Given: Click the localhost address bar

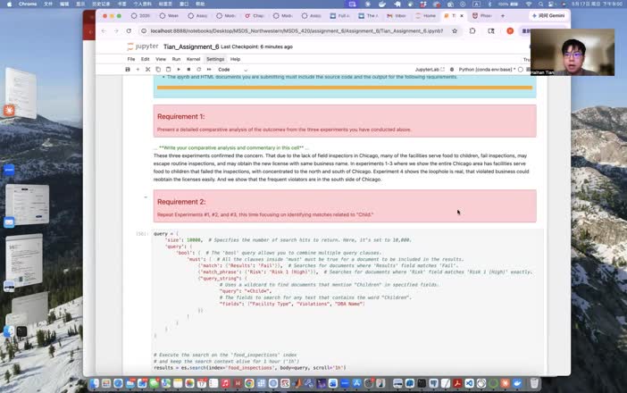Looking at the screenshot, I should [x=297, y=30].
